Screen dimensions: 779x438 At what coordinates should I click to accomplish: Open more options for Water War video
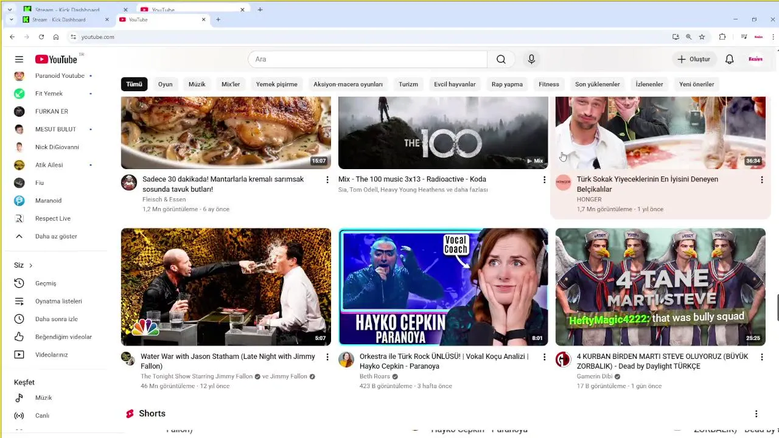click(327, 356)
